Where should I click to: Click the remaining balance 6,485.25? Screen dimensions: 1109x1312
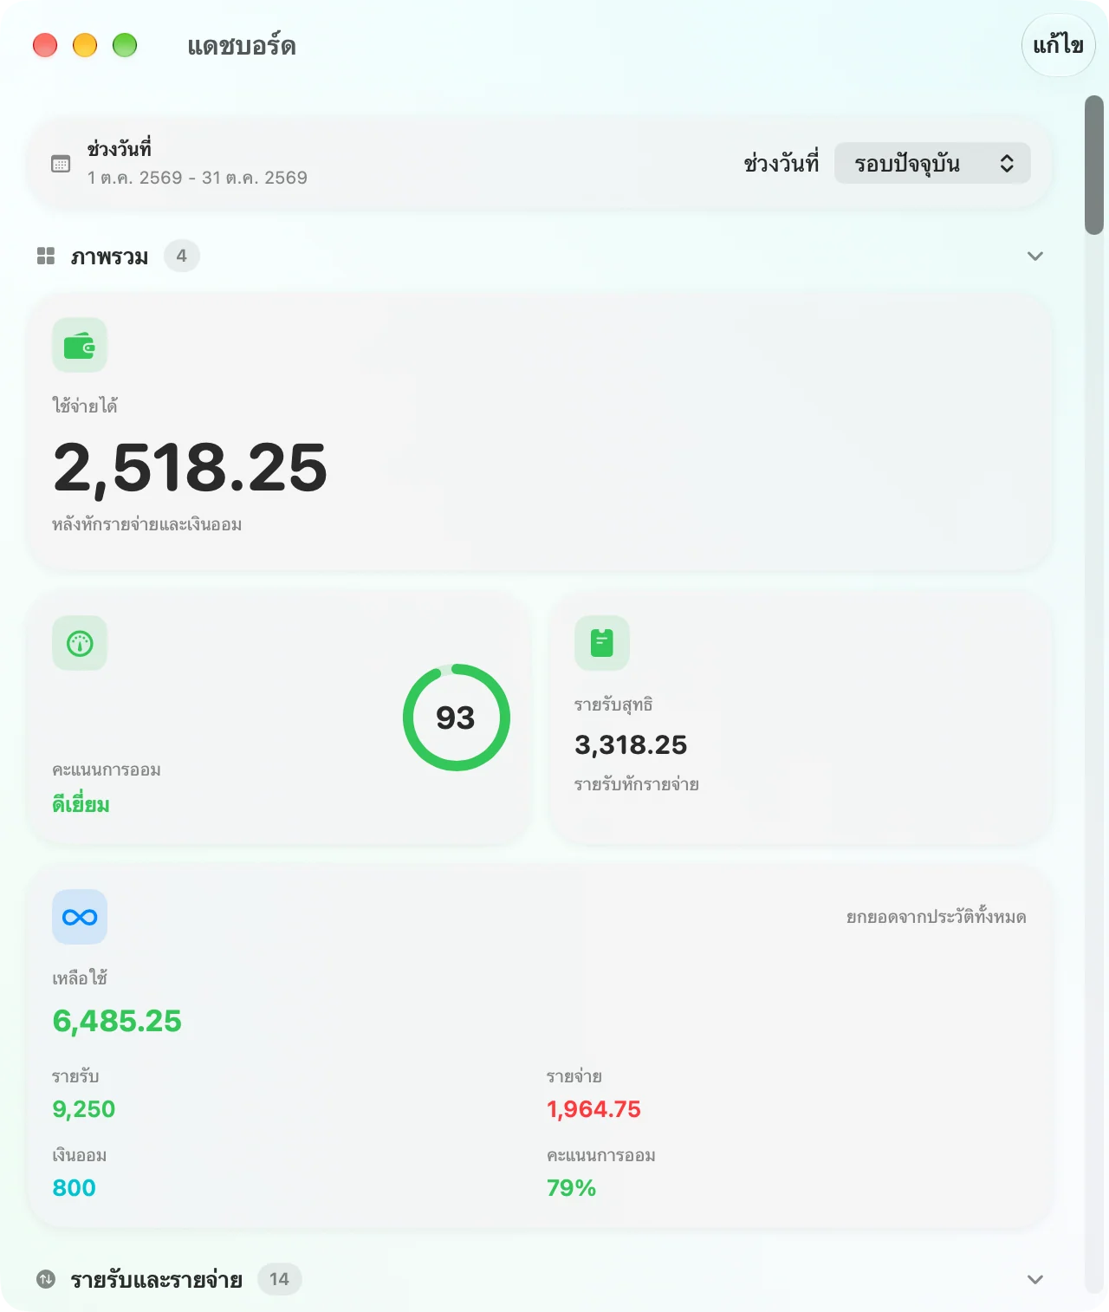pos(117,1021)
